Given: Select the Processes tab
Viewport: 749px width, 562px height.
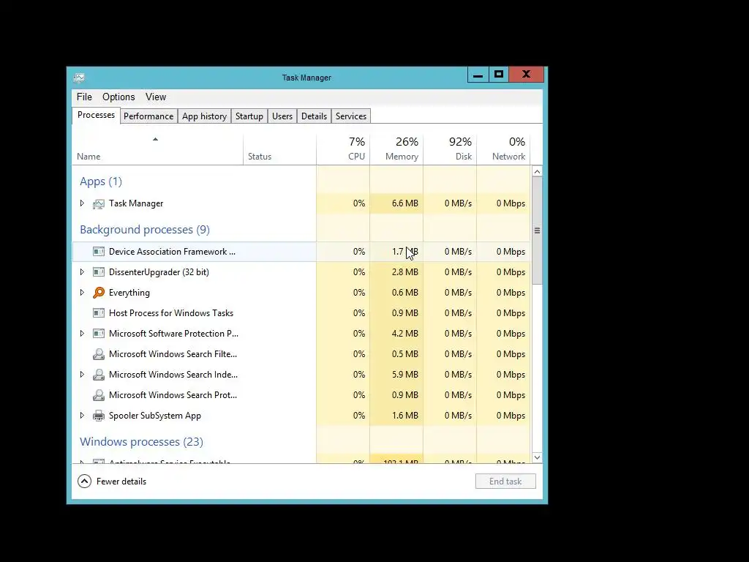Looking at the screenshot, I should pos(96,115).
